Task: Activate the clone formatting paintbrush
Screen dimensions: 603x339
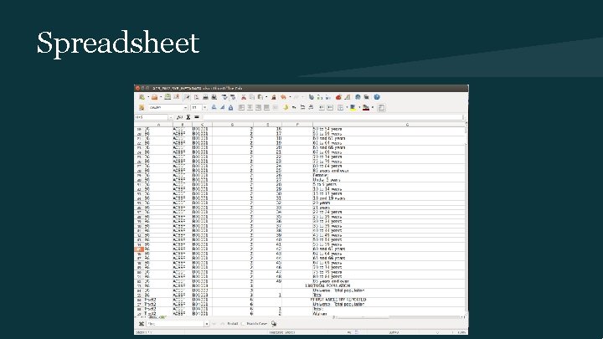Action: [x=273, y=97]
